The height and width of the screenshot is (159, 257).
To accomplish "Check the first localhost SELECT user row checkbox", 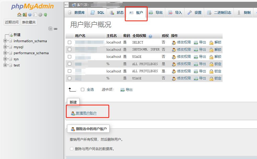I will point(69,42).
